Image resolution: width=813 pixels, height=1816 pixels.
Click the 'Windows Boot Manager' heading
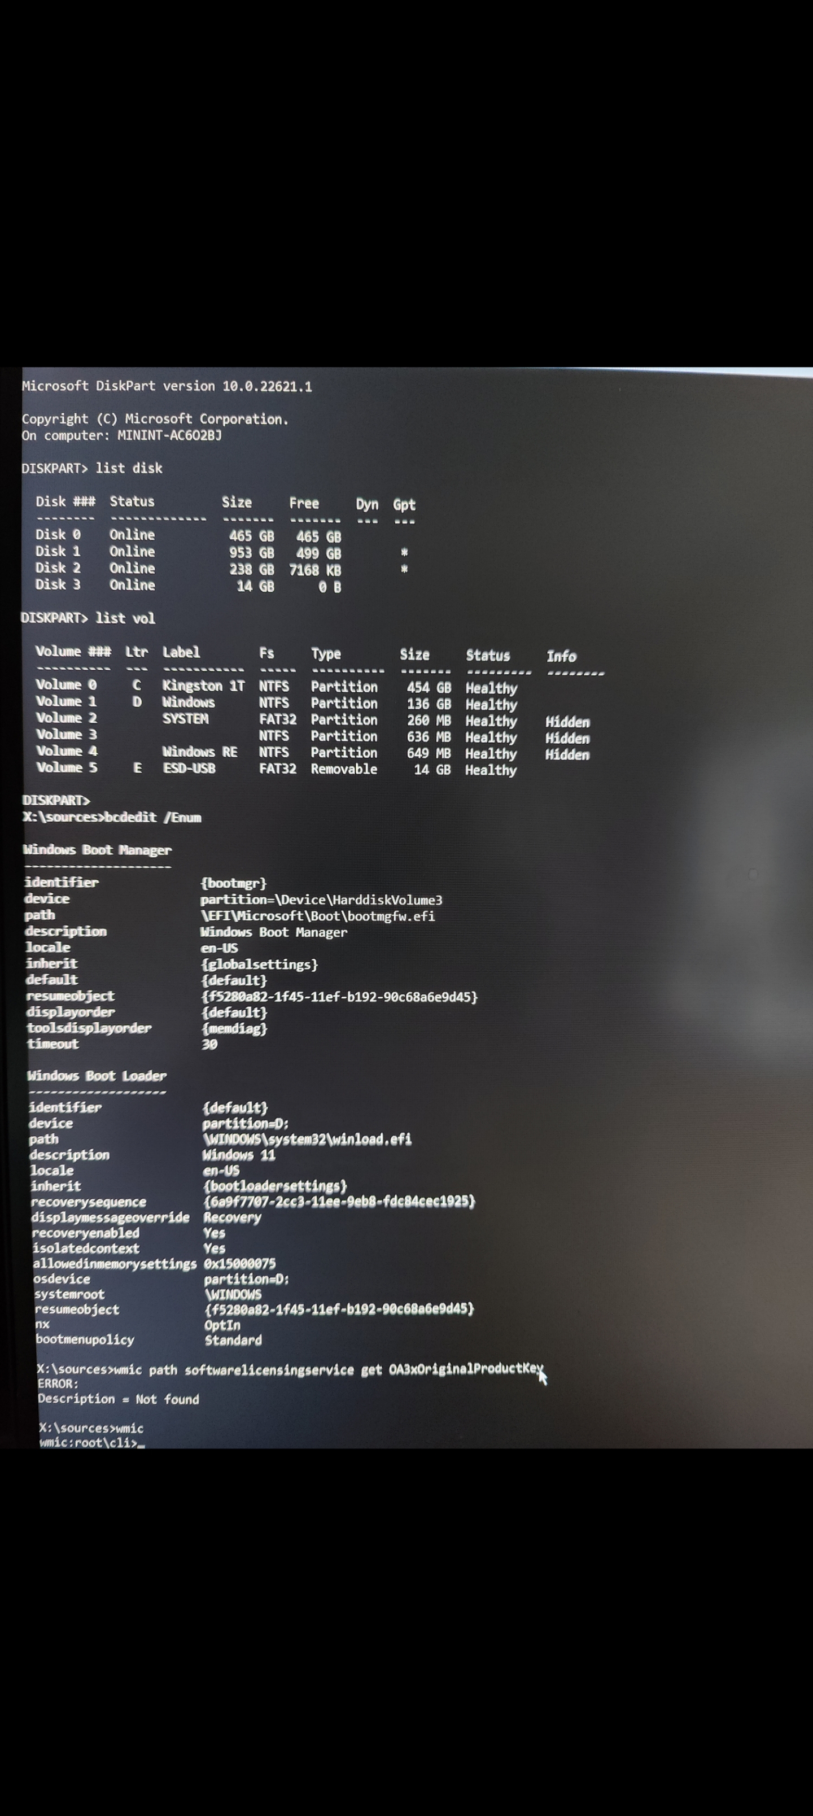pyautogui.click(x=97, y=850)
